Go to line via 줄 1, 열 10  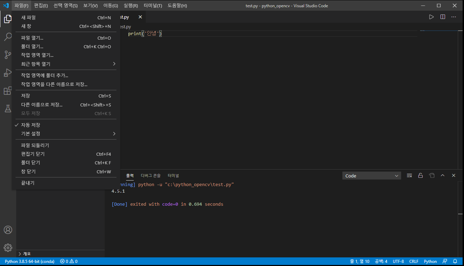(x=360, y=262)
